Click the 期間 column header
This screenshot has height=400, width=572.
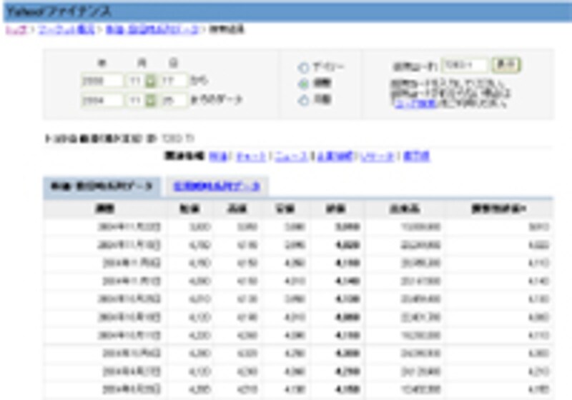click(x=105, y=209)
